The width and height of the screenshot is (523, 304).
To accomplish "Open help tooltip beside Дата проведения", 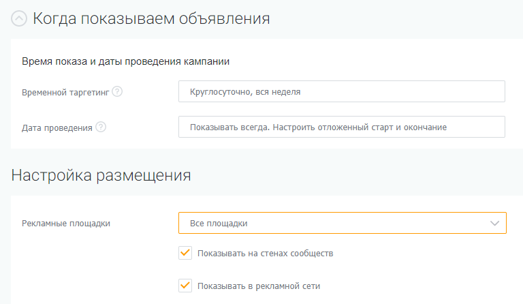I will [101, 127].
